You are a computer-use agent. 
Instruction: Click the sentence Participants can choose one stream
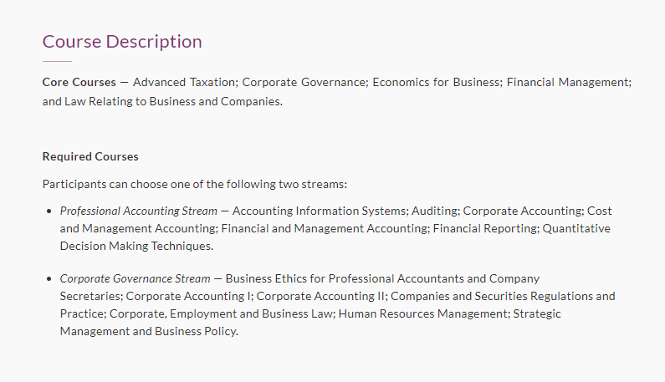click(x=195, y=185)
